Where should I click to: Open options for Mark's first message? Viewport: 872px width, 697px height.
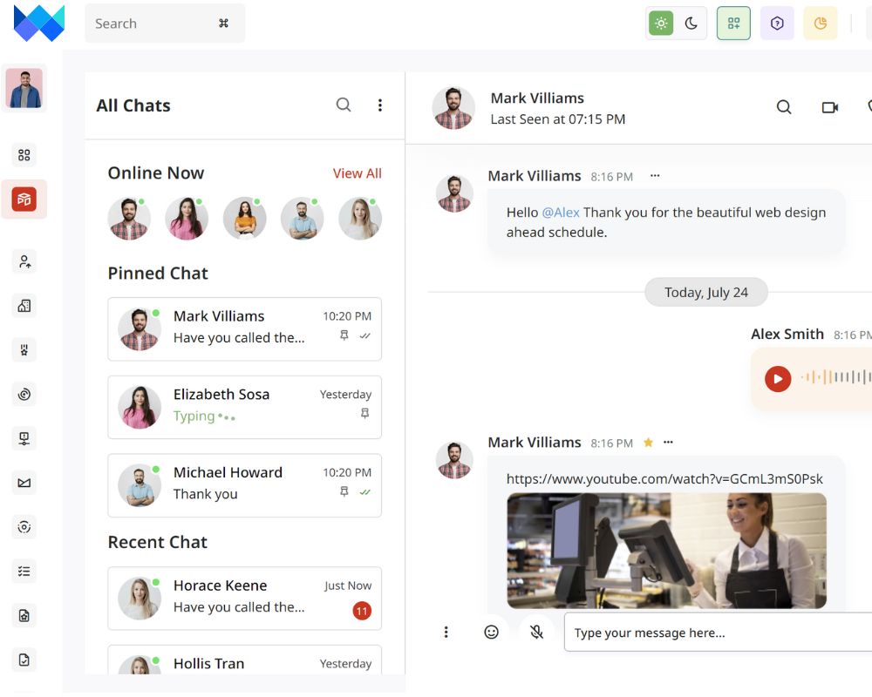655,176
